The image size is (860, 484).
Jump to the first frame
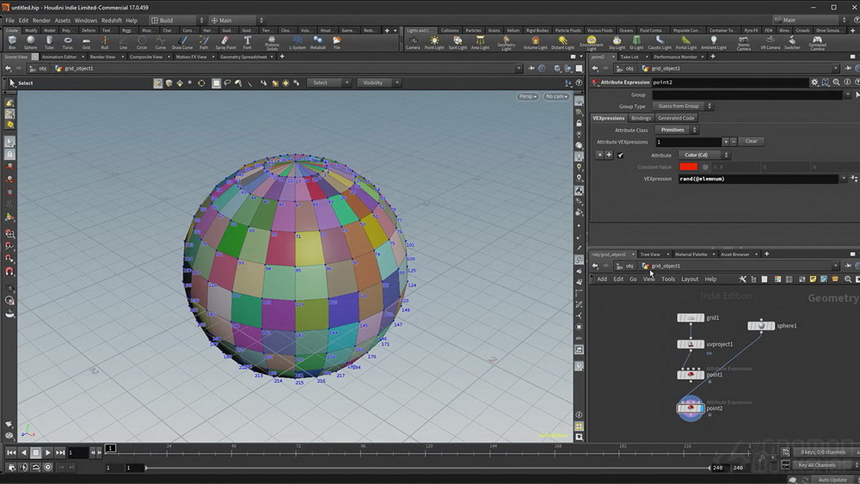(11, 452)
